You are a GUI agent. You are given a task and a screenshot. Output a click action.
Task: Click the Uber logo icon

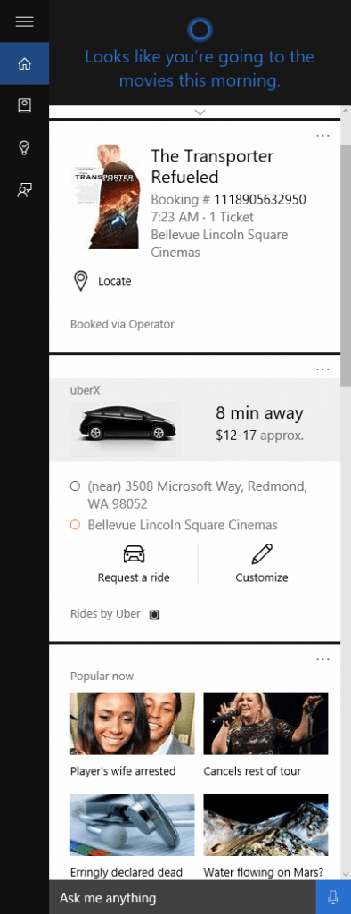coord(154,614)
